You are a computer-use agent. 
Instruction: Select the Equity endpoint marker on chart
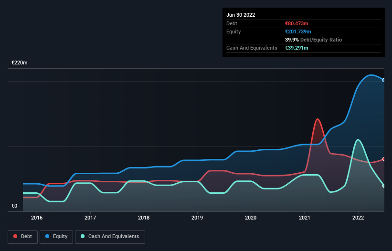coord(384,80)
